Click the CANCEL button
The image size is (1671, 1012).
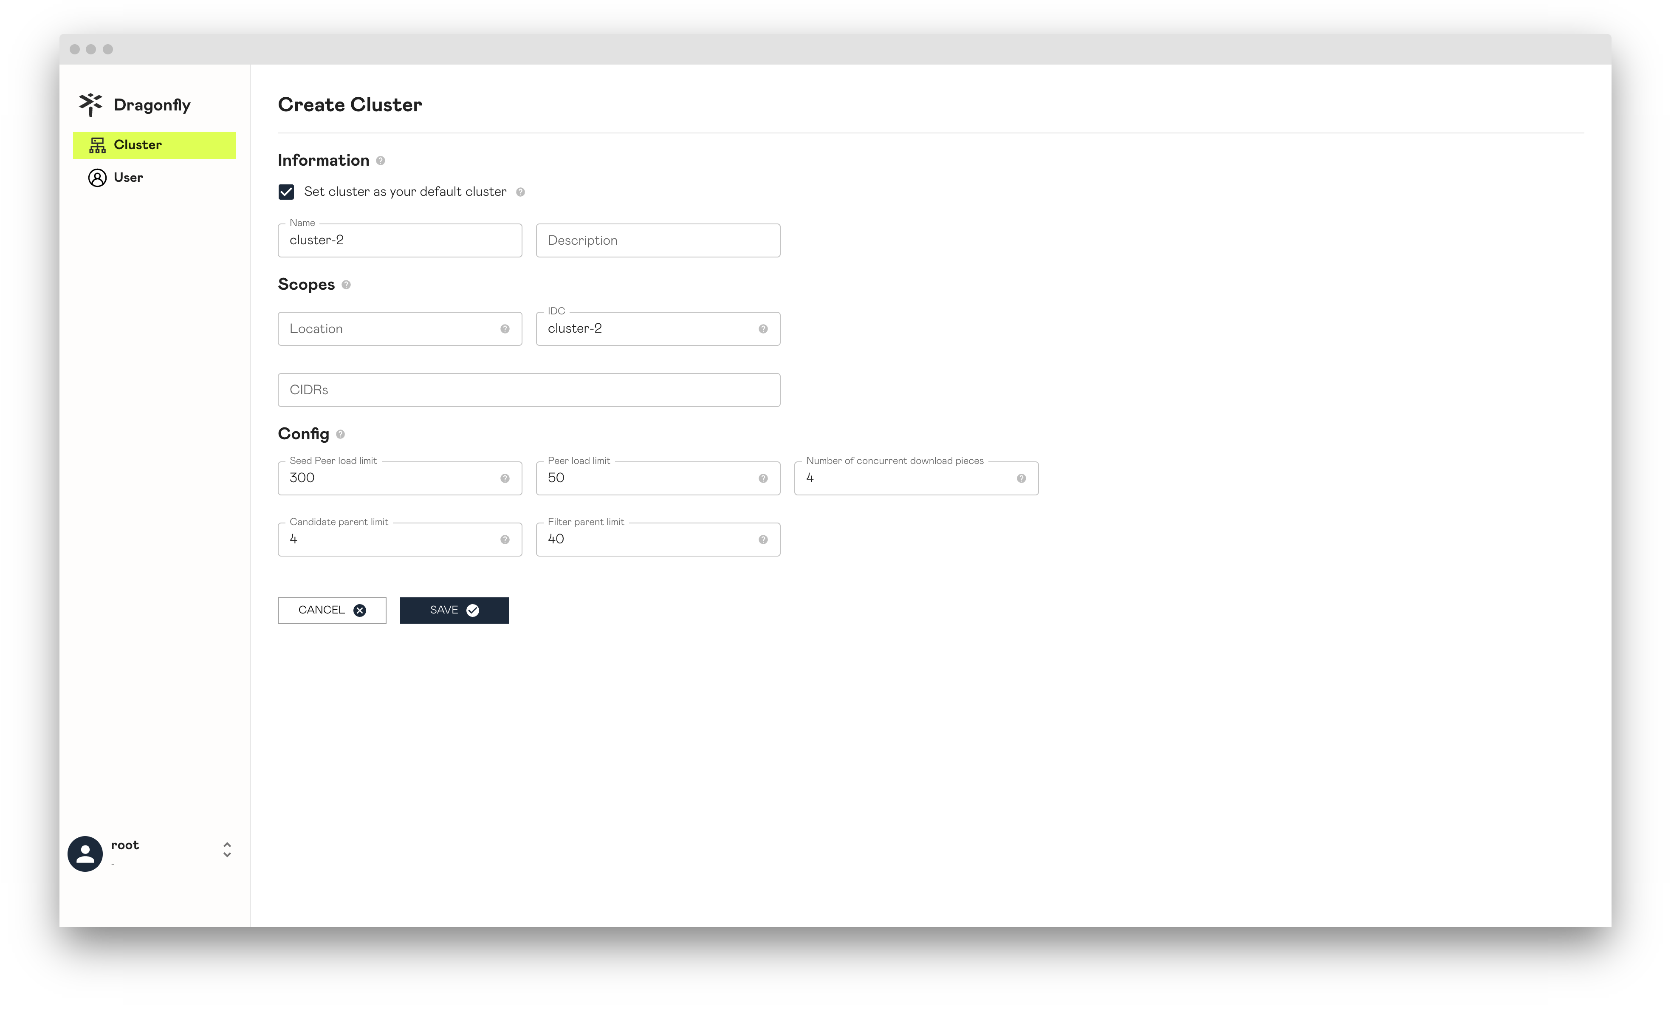332,611
